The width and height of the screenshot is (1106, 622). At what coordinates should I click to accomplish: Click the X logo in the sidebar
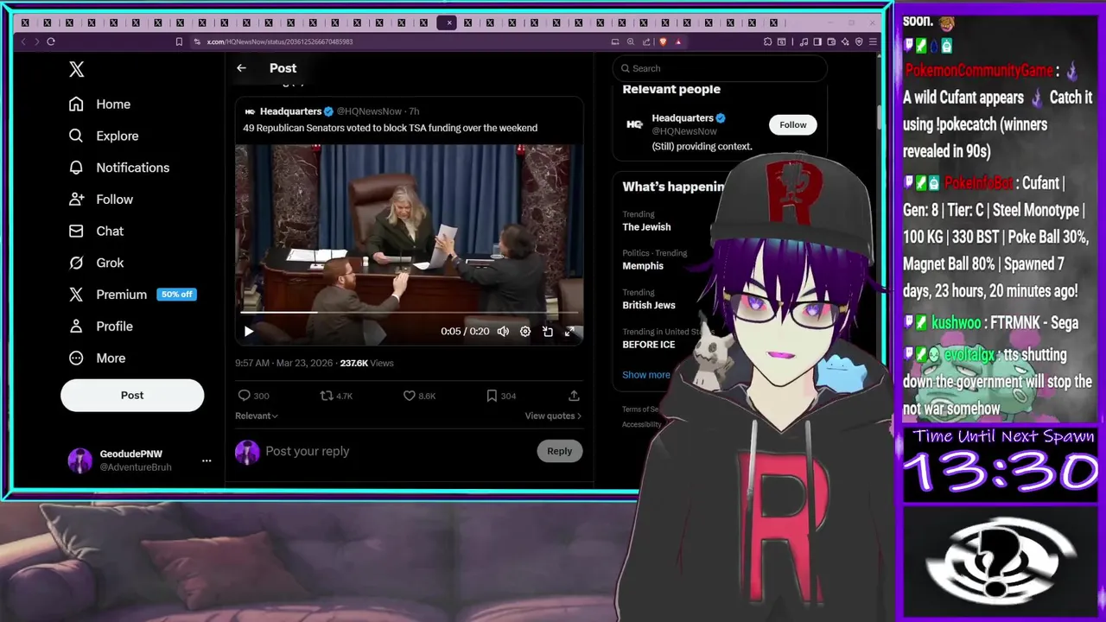pos(76,70)
